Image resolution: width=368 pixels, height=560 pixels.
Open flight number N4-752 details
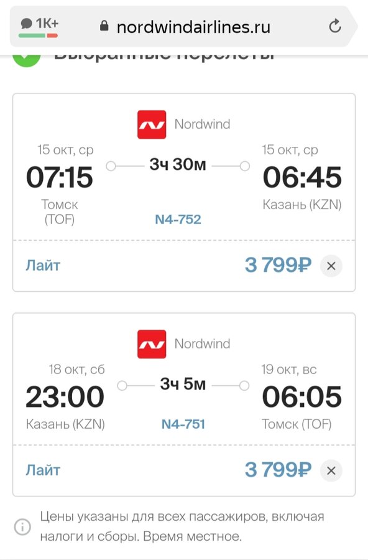coord(178,219)
